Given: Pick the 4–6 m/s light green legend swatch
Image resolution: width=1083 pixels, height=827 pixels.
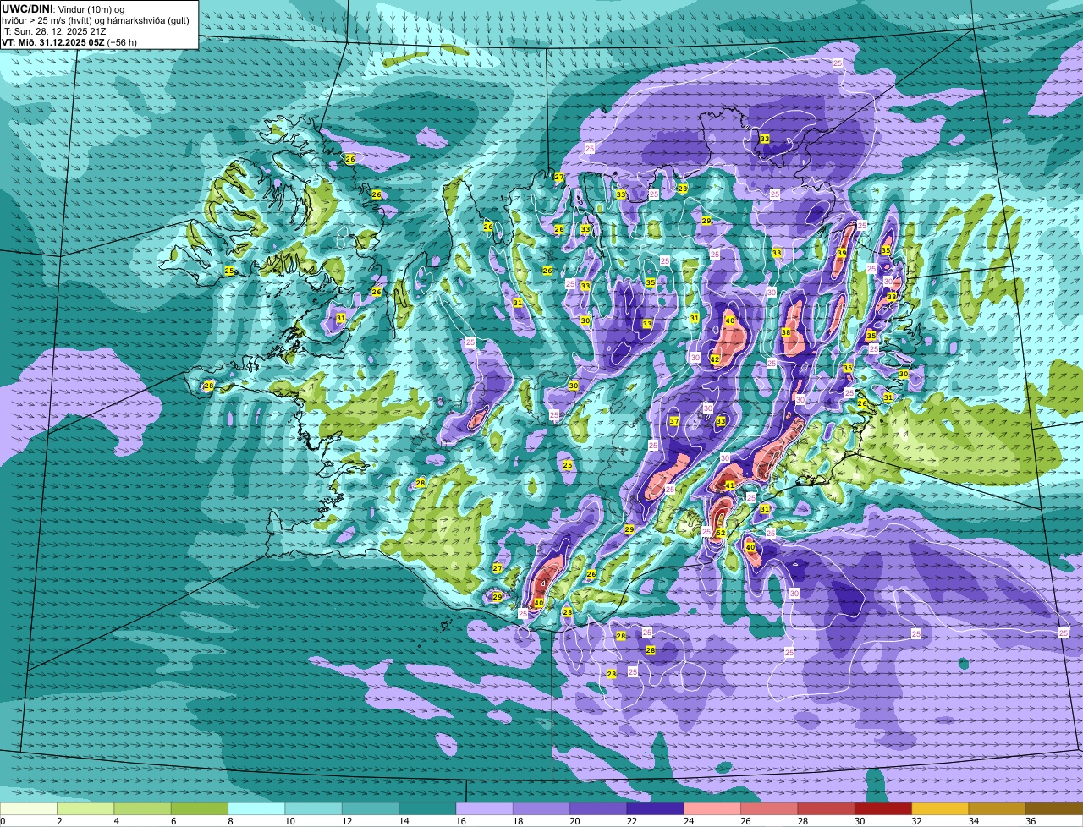Looking at the screenshot, I should (142, 809).
